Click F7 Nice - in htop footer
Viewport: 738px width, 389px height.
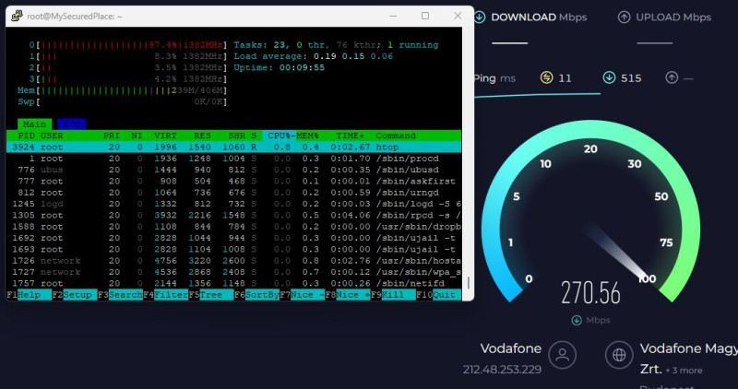tap(303, 295)
